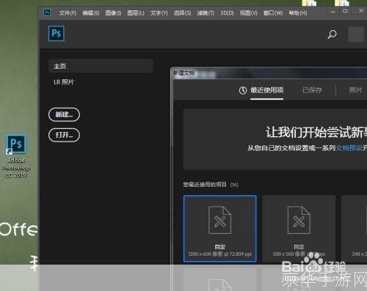Open the 窗口(W) menu
Image resolution: width=367 pixels, height=291 pixels.
pos(273,13)
